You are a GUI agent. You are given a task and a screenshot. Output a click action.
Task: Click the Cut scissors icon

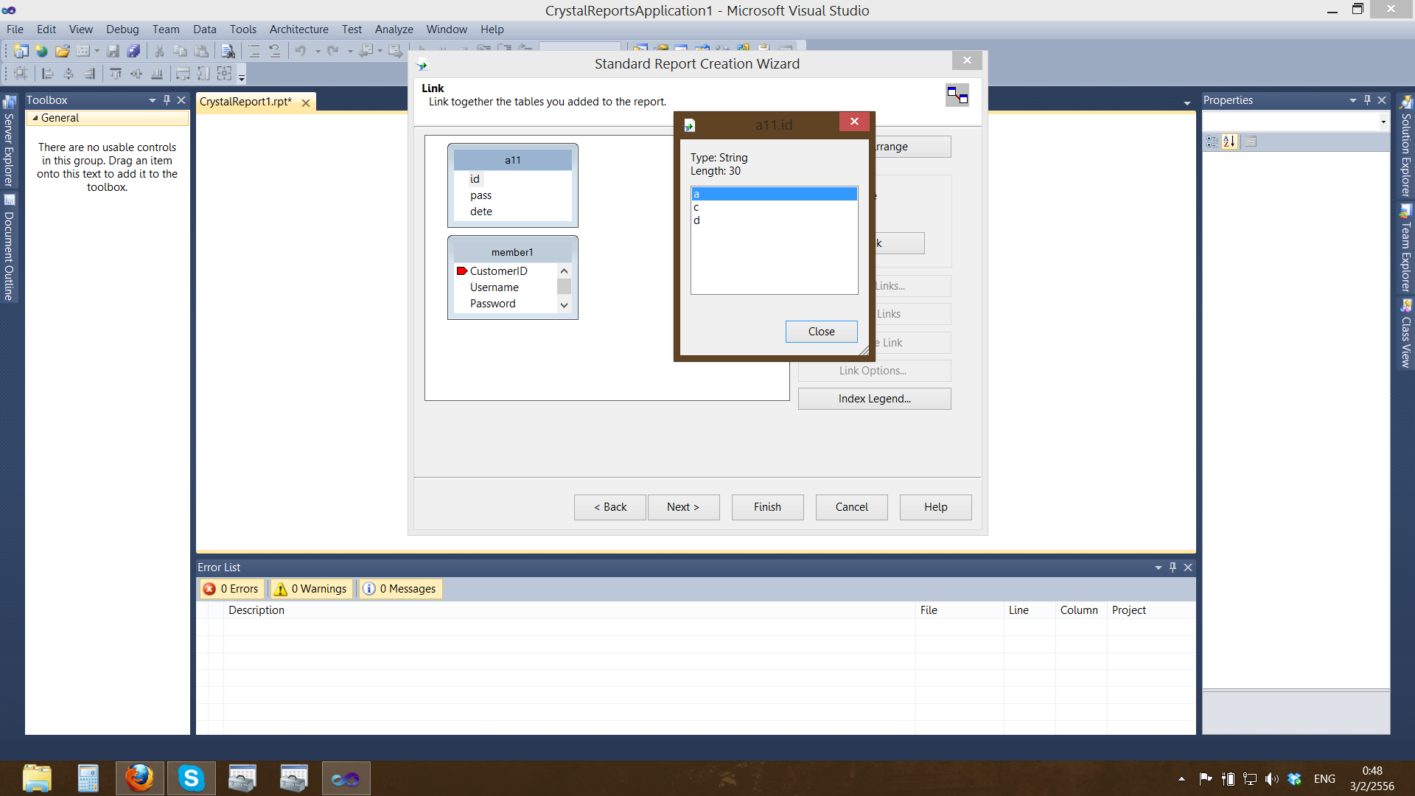coord(158,51)
